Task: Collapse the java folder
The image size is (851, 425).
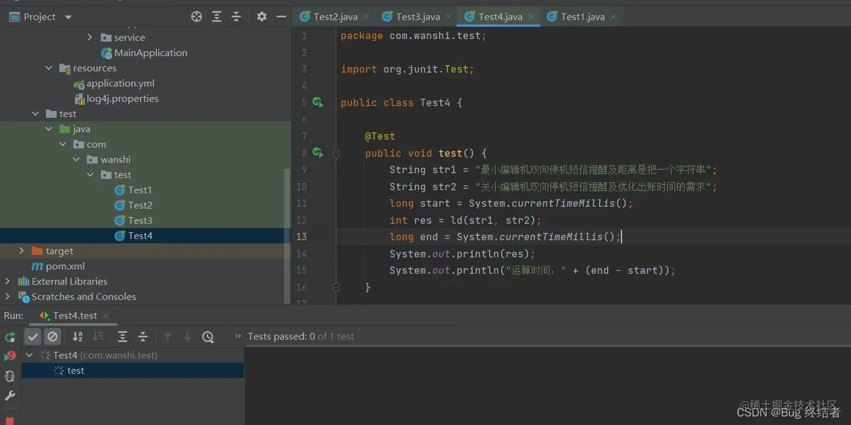Action: click(49, 129)
